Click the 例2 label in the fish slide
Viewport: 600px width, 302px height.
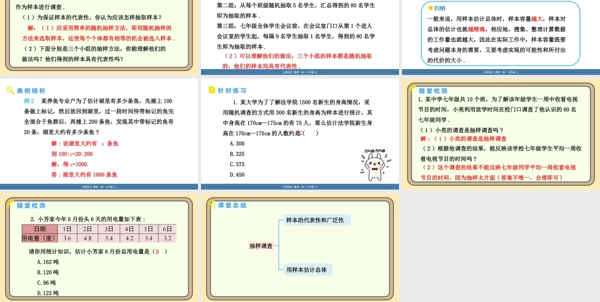[29, 101]
